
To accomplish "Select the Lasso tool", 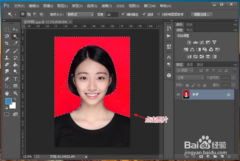I will pyautogui.click(x=7, y=36).
